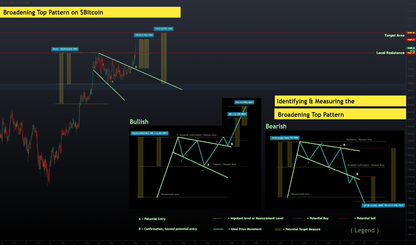Click the yellow dotted Measurement Level legend line
This screenshot has width=416, height=245.
point(218,219)
